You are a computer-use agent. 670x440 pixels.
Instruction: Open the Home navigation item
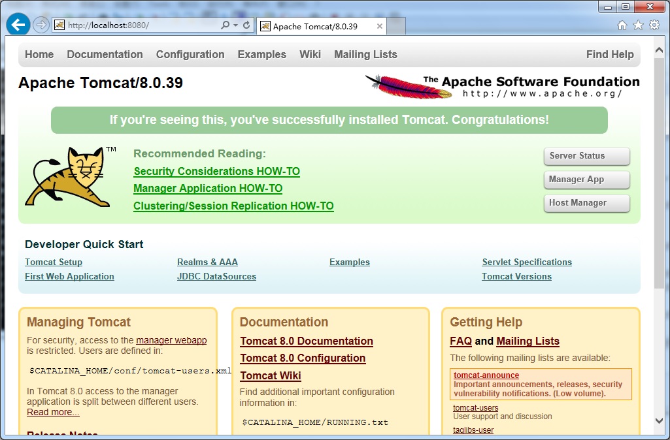(39, 54)
